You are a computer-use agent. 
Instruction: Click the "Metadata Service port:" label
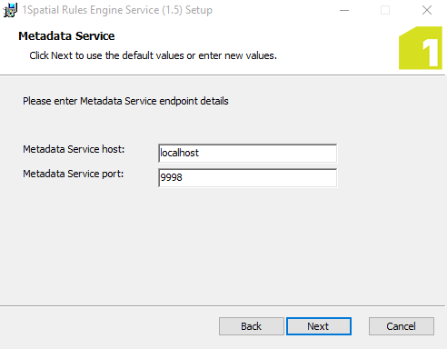[74, 174]
